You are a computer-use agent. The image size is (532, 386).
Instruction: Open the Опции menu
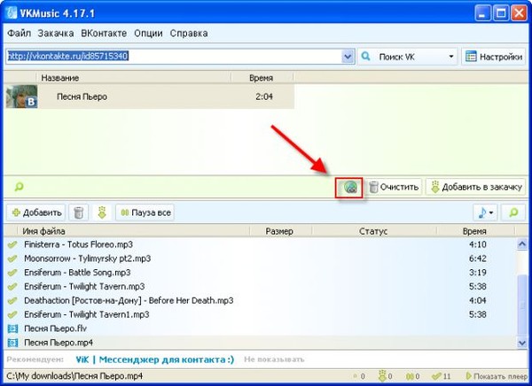pos(148,34)
